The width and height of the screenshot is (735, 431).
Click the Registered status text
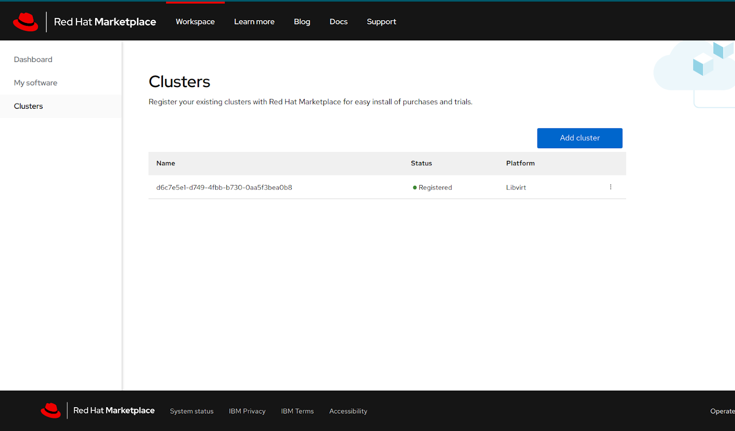[x=435, y=187]
